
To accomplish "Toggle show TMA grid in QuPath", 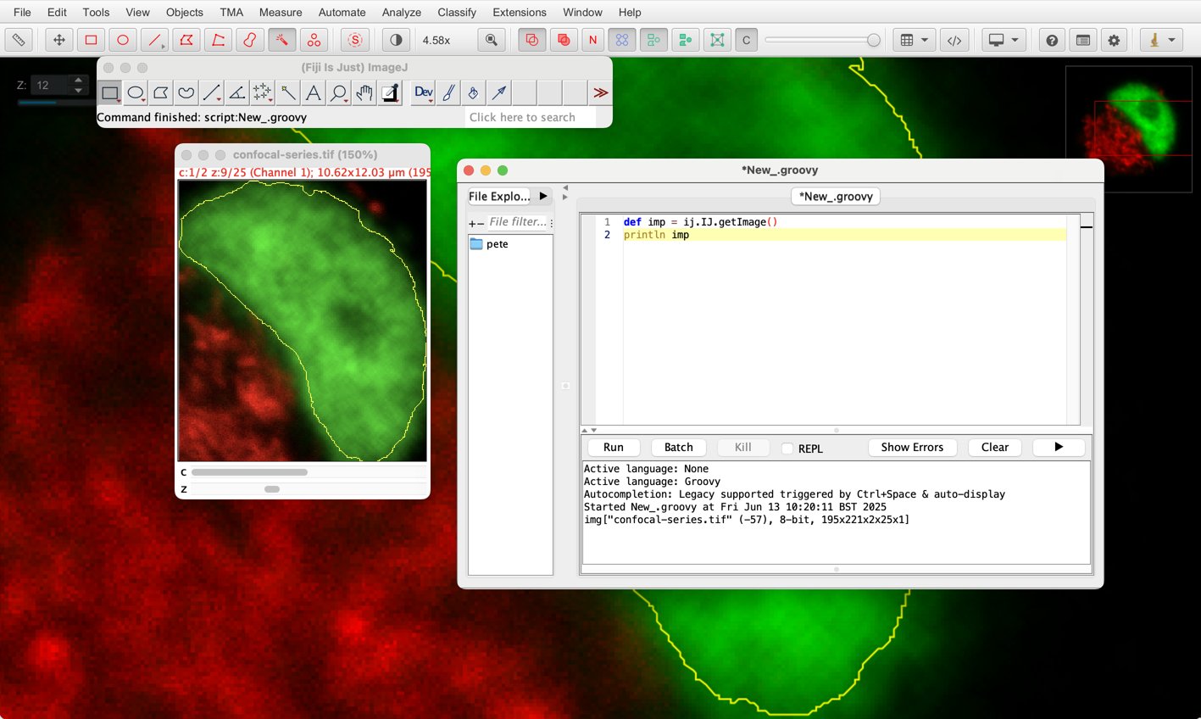I will coord(622,40).
